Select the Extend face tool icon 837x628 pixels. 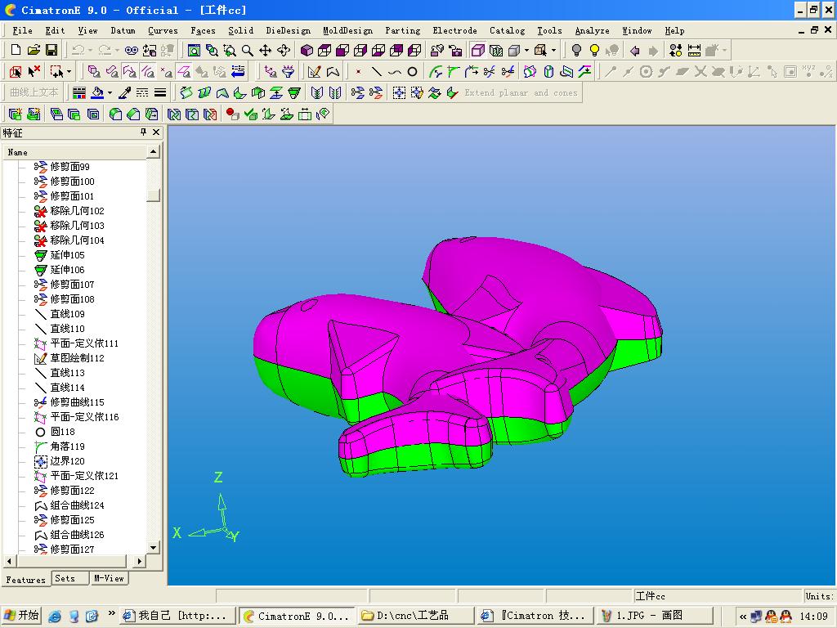pyautogui.click(x=294, y=93)
